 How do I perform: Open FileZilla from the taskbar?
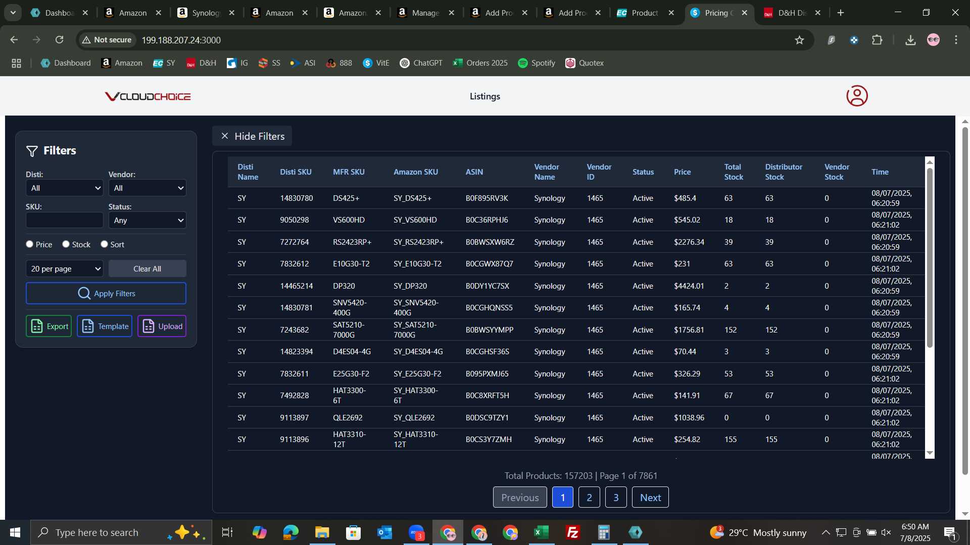click(x=573, y=532)
